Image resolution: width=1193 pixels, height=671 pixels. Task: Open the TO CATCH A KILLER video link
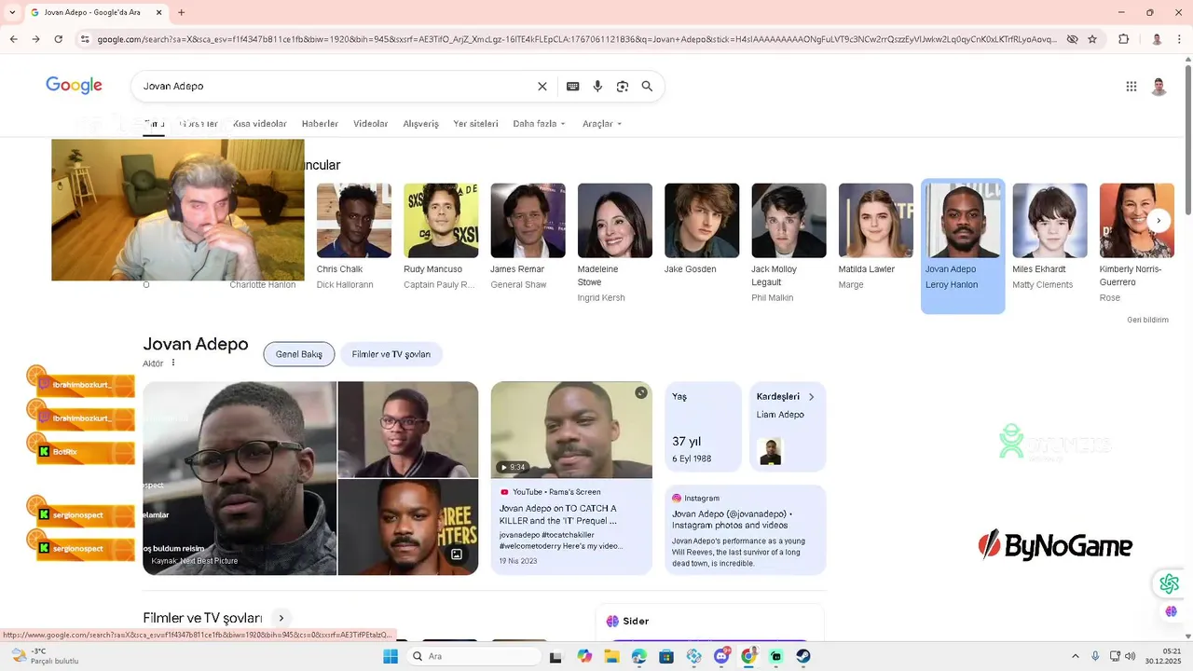click(558, 514)
